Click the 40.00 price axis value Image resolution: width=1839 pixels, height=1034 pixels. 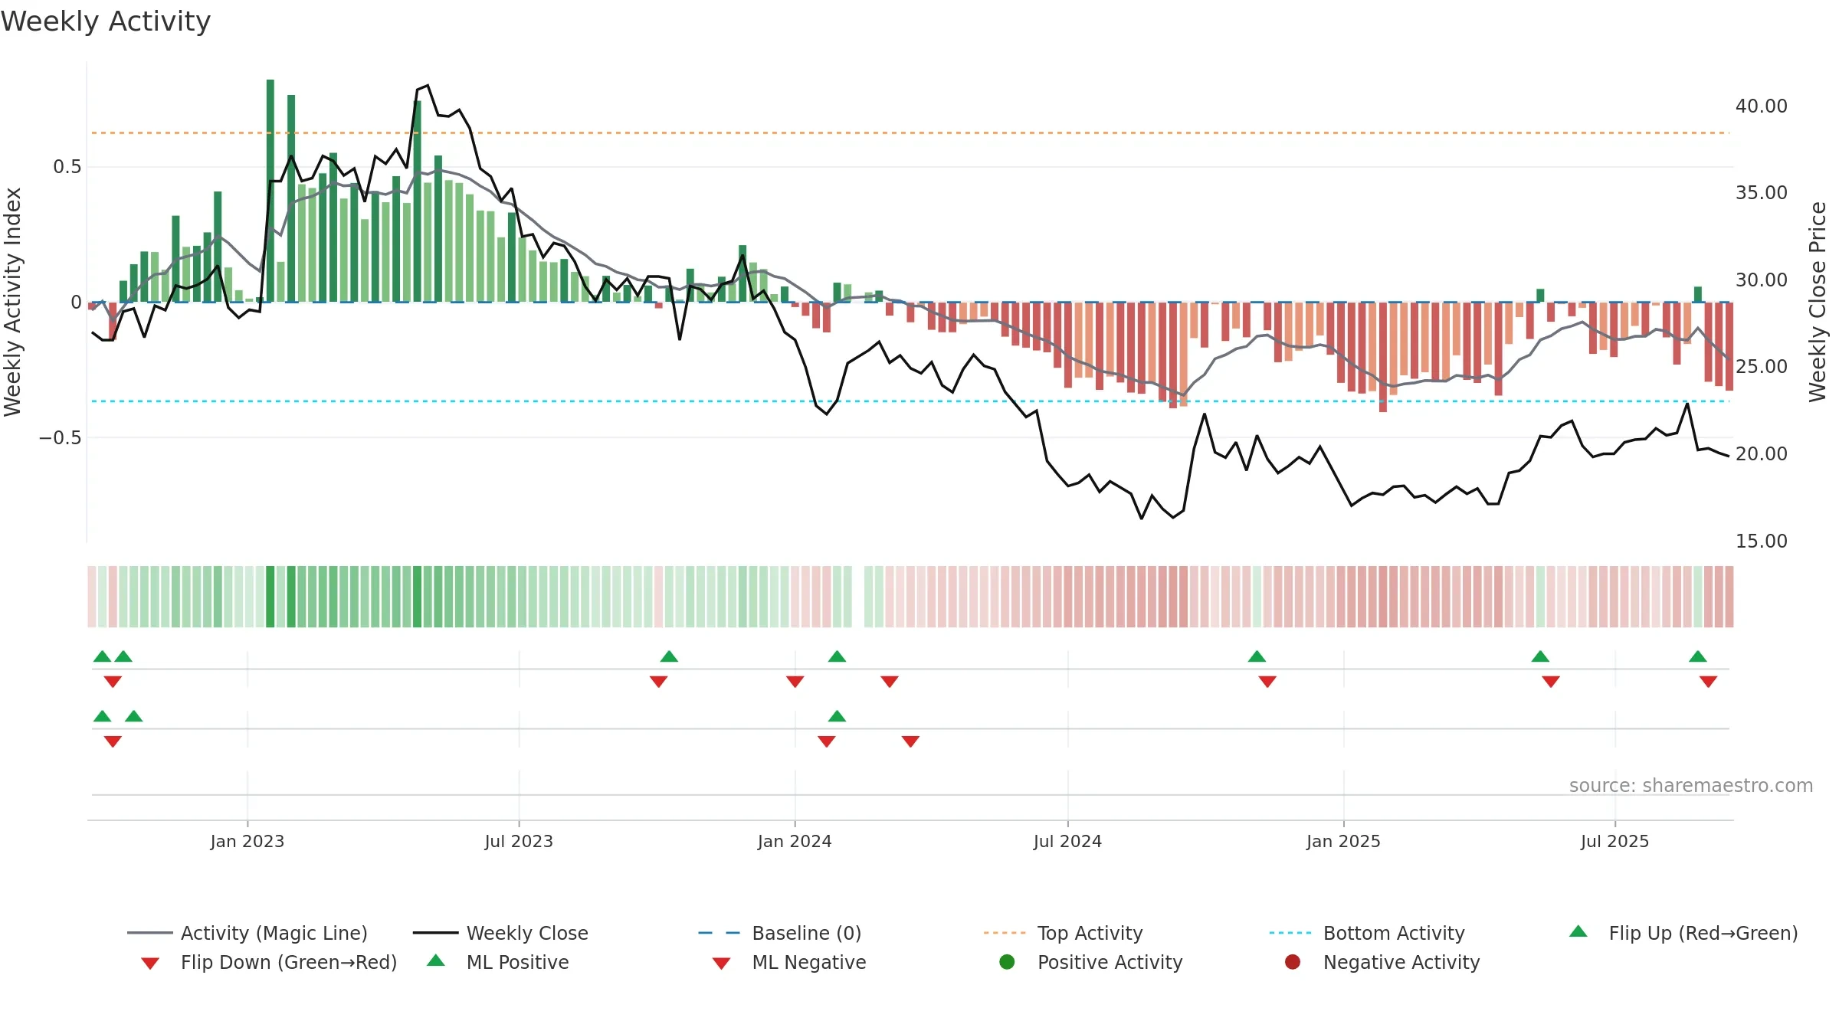[1762, 106]
